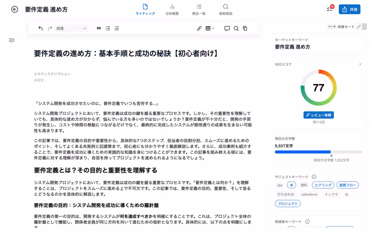
Task: Open the 検索意図 tab
Action: click(x=225, y=9)
